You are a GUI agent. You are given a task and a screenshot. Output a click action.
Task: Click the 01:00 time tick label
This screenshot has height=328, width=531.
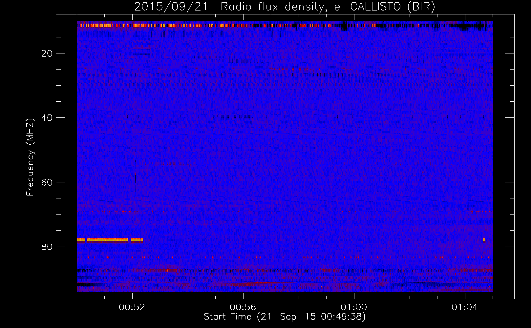(x=354, y=307)
